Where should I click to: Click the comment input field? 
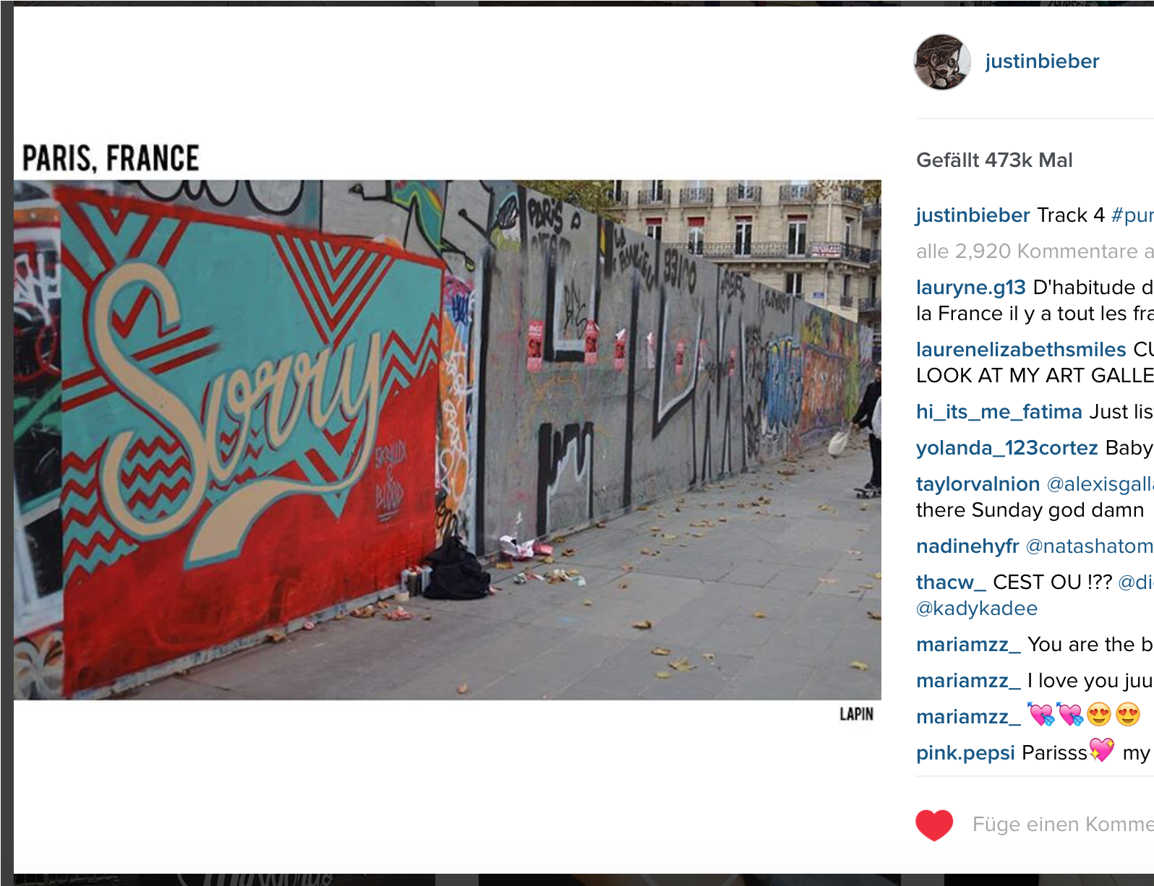pos(1063,825)
